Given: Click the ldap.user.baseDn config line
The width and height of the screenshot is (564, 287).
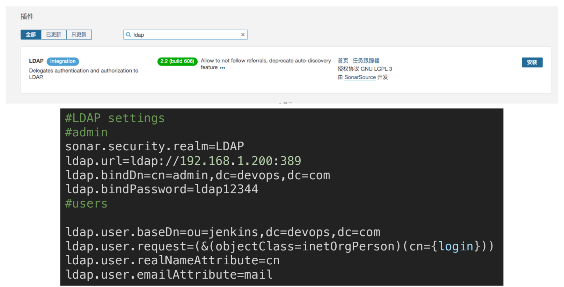Looking at the screenshot, I should [x=223, y=232].
